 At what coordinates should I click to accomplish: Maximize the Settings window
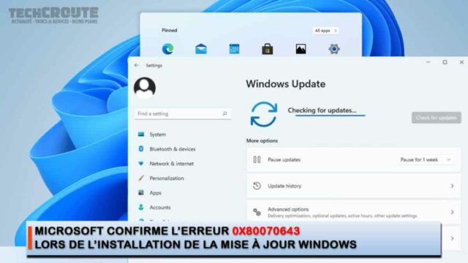pos(445,62)
